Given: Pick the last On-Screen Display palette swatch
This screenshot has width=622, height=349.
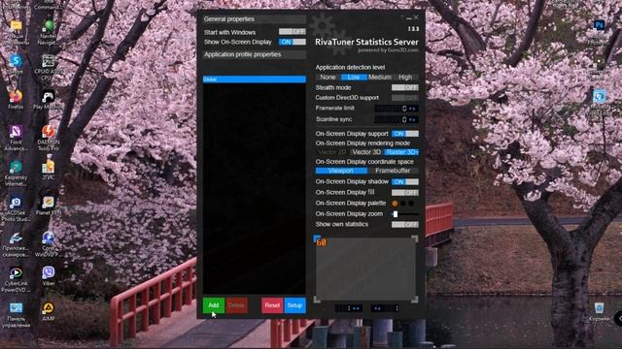Looking at the screenshot, I should coord(411,203).
